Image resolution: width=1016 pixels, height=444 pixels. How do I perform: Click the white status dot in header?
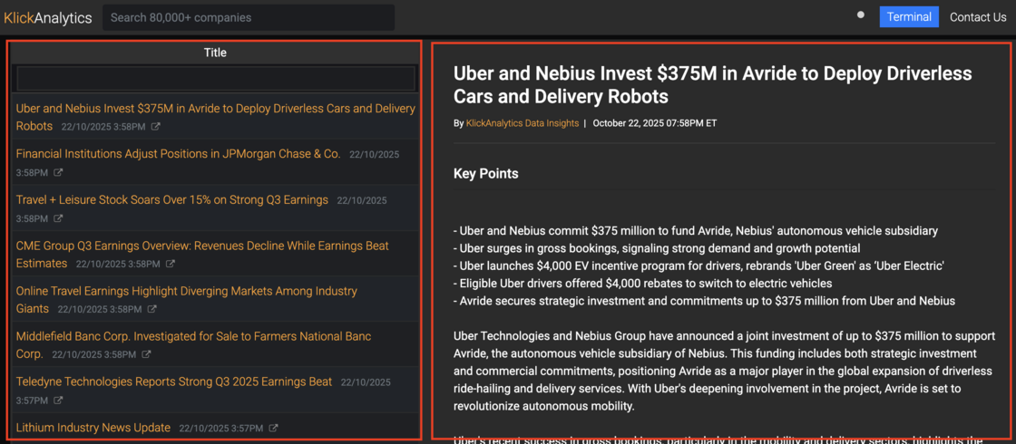click(x=861, y=14)
